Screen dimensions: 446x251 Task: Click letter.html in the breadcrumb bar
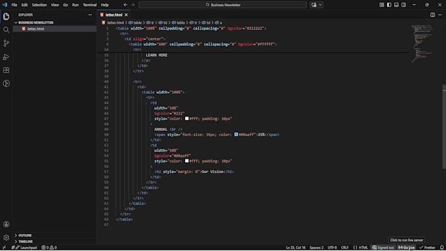pos(113,23)
